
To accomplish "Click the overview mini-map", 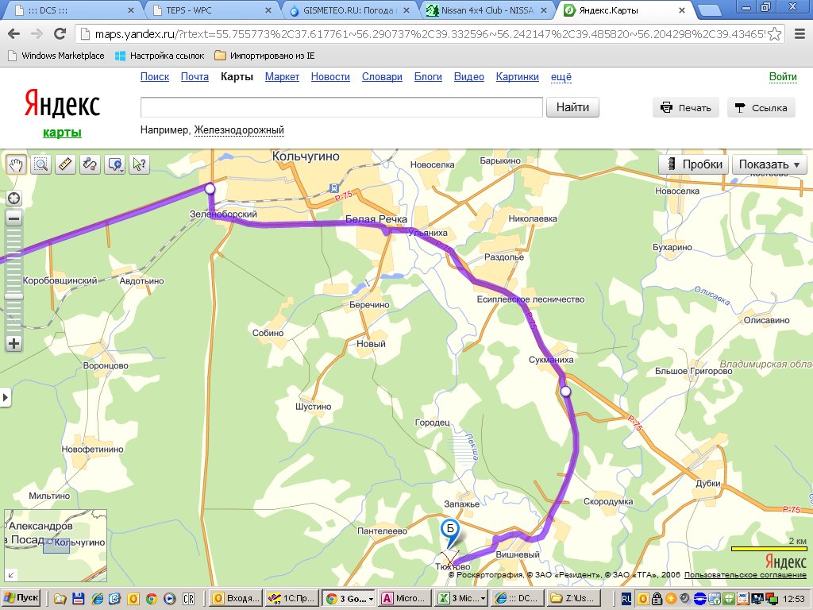I will [56, 546].
